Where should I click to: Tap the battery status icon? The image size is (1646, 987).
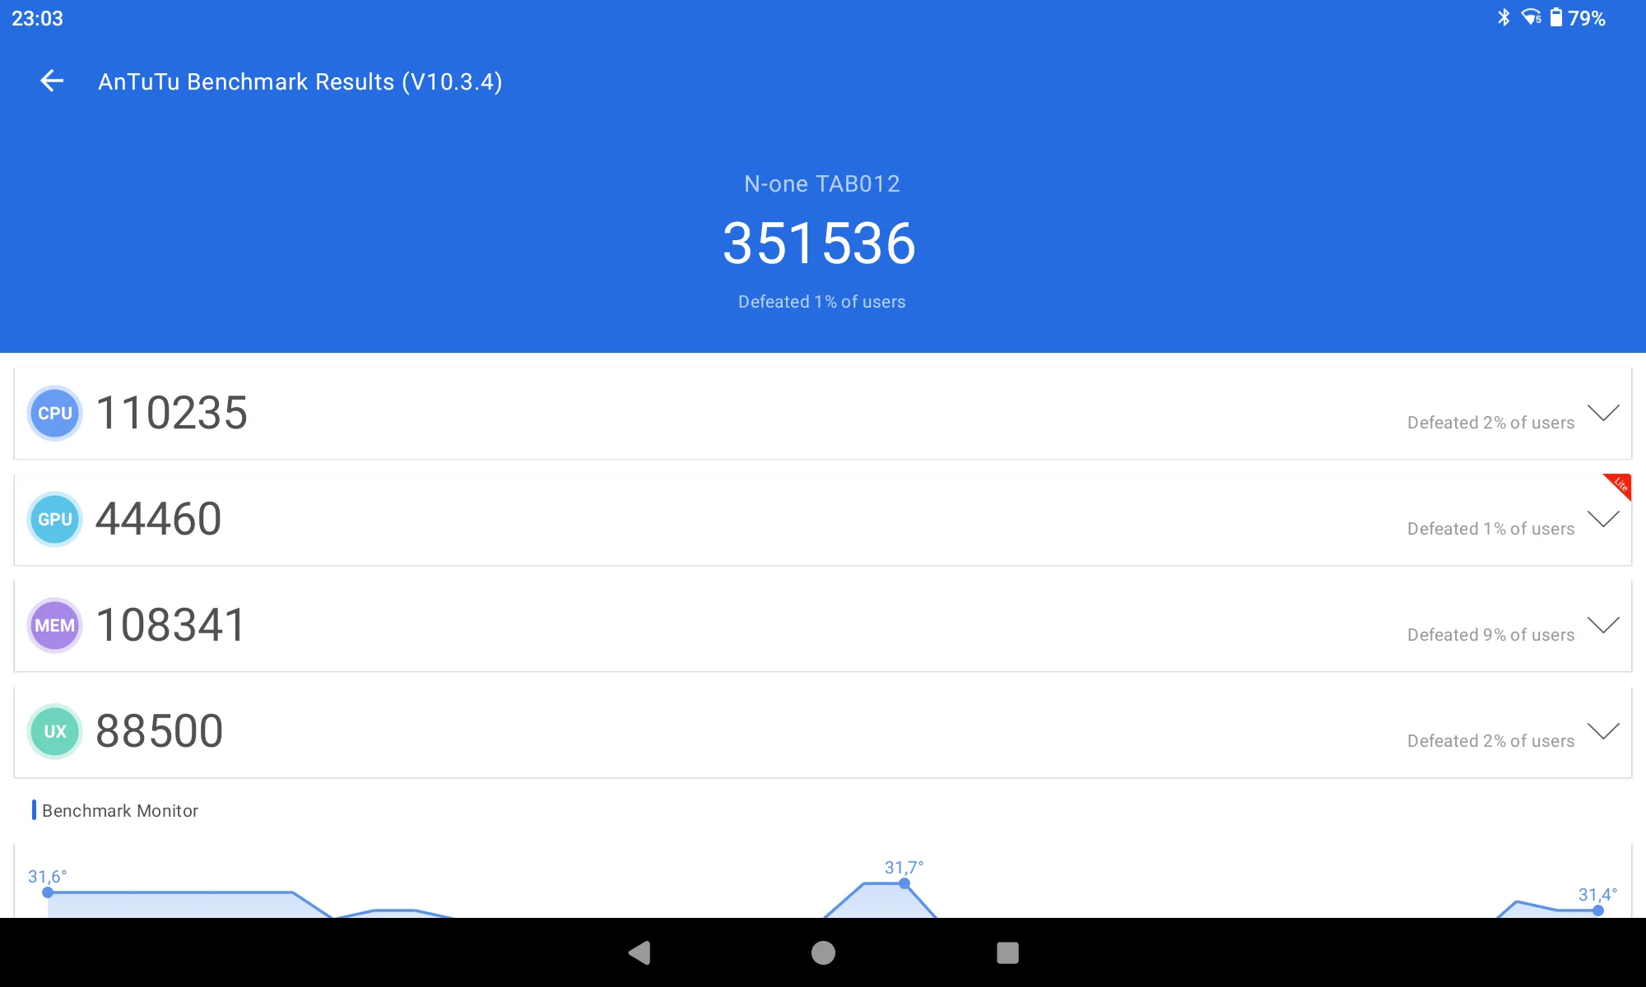1555,17
